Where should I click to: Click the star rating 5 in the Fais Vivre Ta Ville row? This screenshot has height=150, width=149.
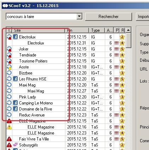(x=122, y=139)
